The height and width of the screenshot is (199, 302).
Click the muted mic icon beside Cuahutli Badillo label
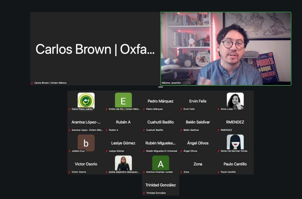point(144,130)
